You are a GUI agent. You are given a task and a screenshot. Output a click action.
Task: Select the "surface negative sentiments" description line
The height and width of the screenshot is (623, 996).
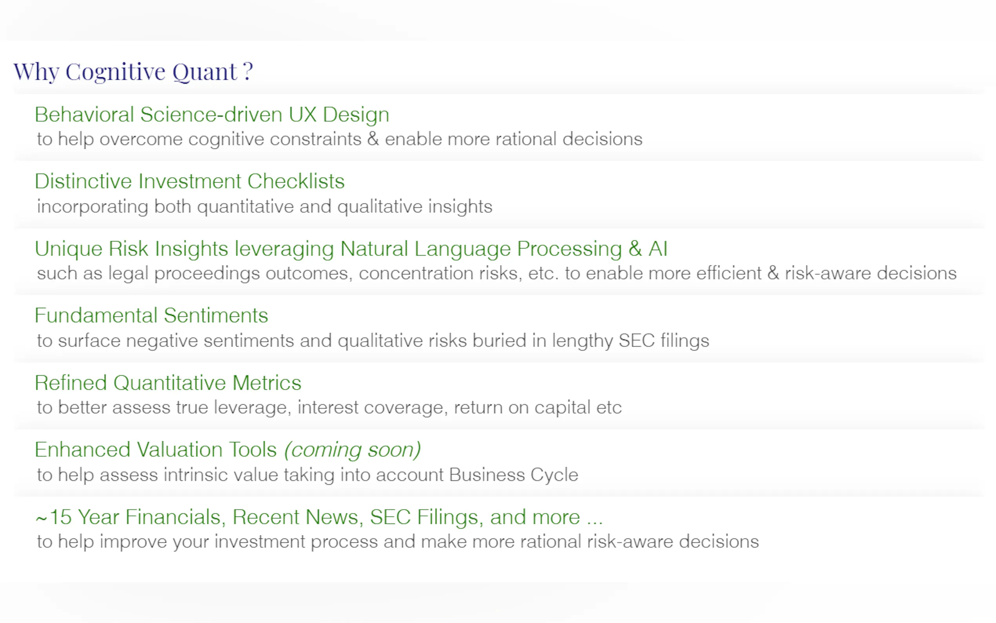point(373,341)
